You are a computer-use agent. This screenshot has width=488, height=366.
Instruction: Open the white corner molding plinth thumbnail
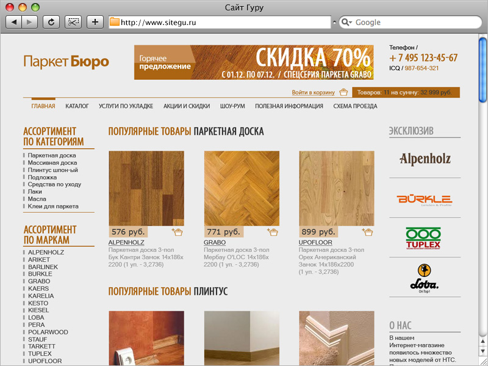pos(337,338)
